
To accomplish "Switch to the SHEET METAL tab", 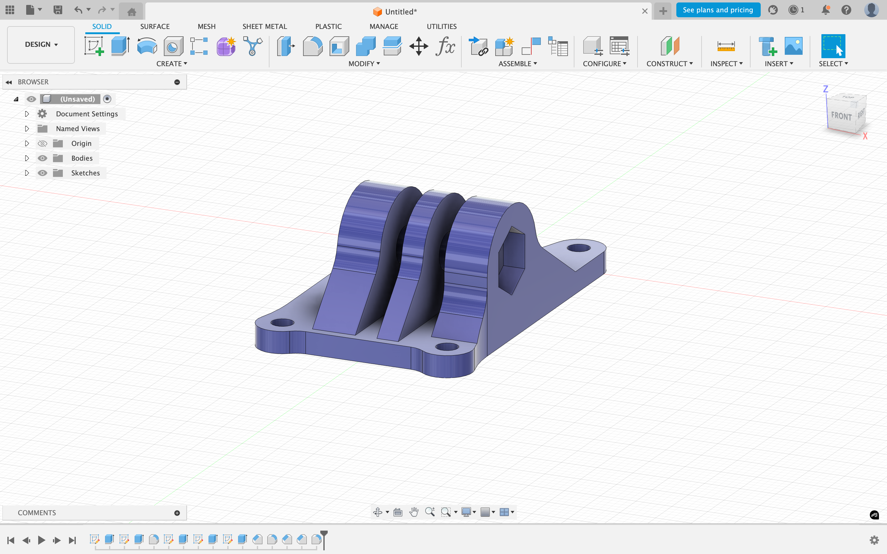I will coord(264,26).
